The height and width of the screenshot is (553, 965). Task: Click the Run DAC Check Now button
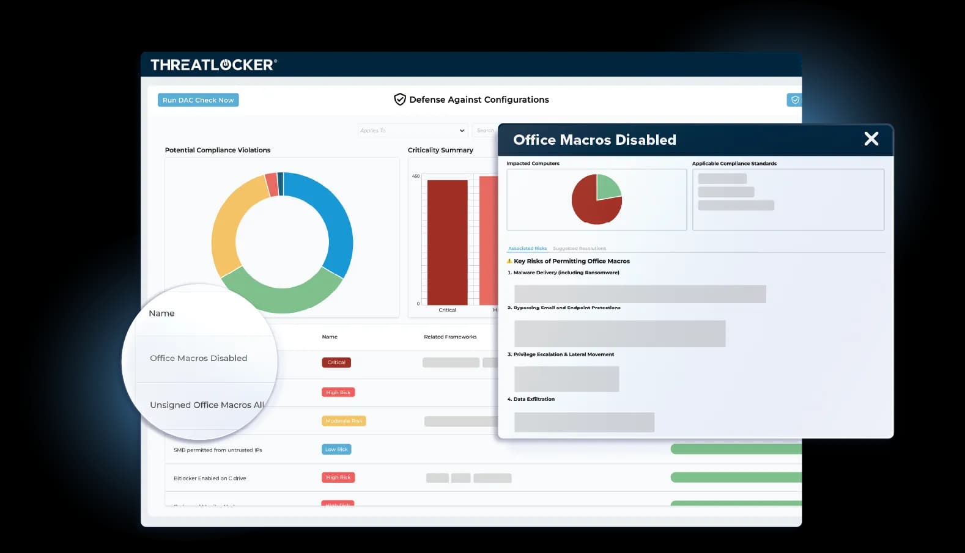click(198, 100)
